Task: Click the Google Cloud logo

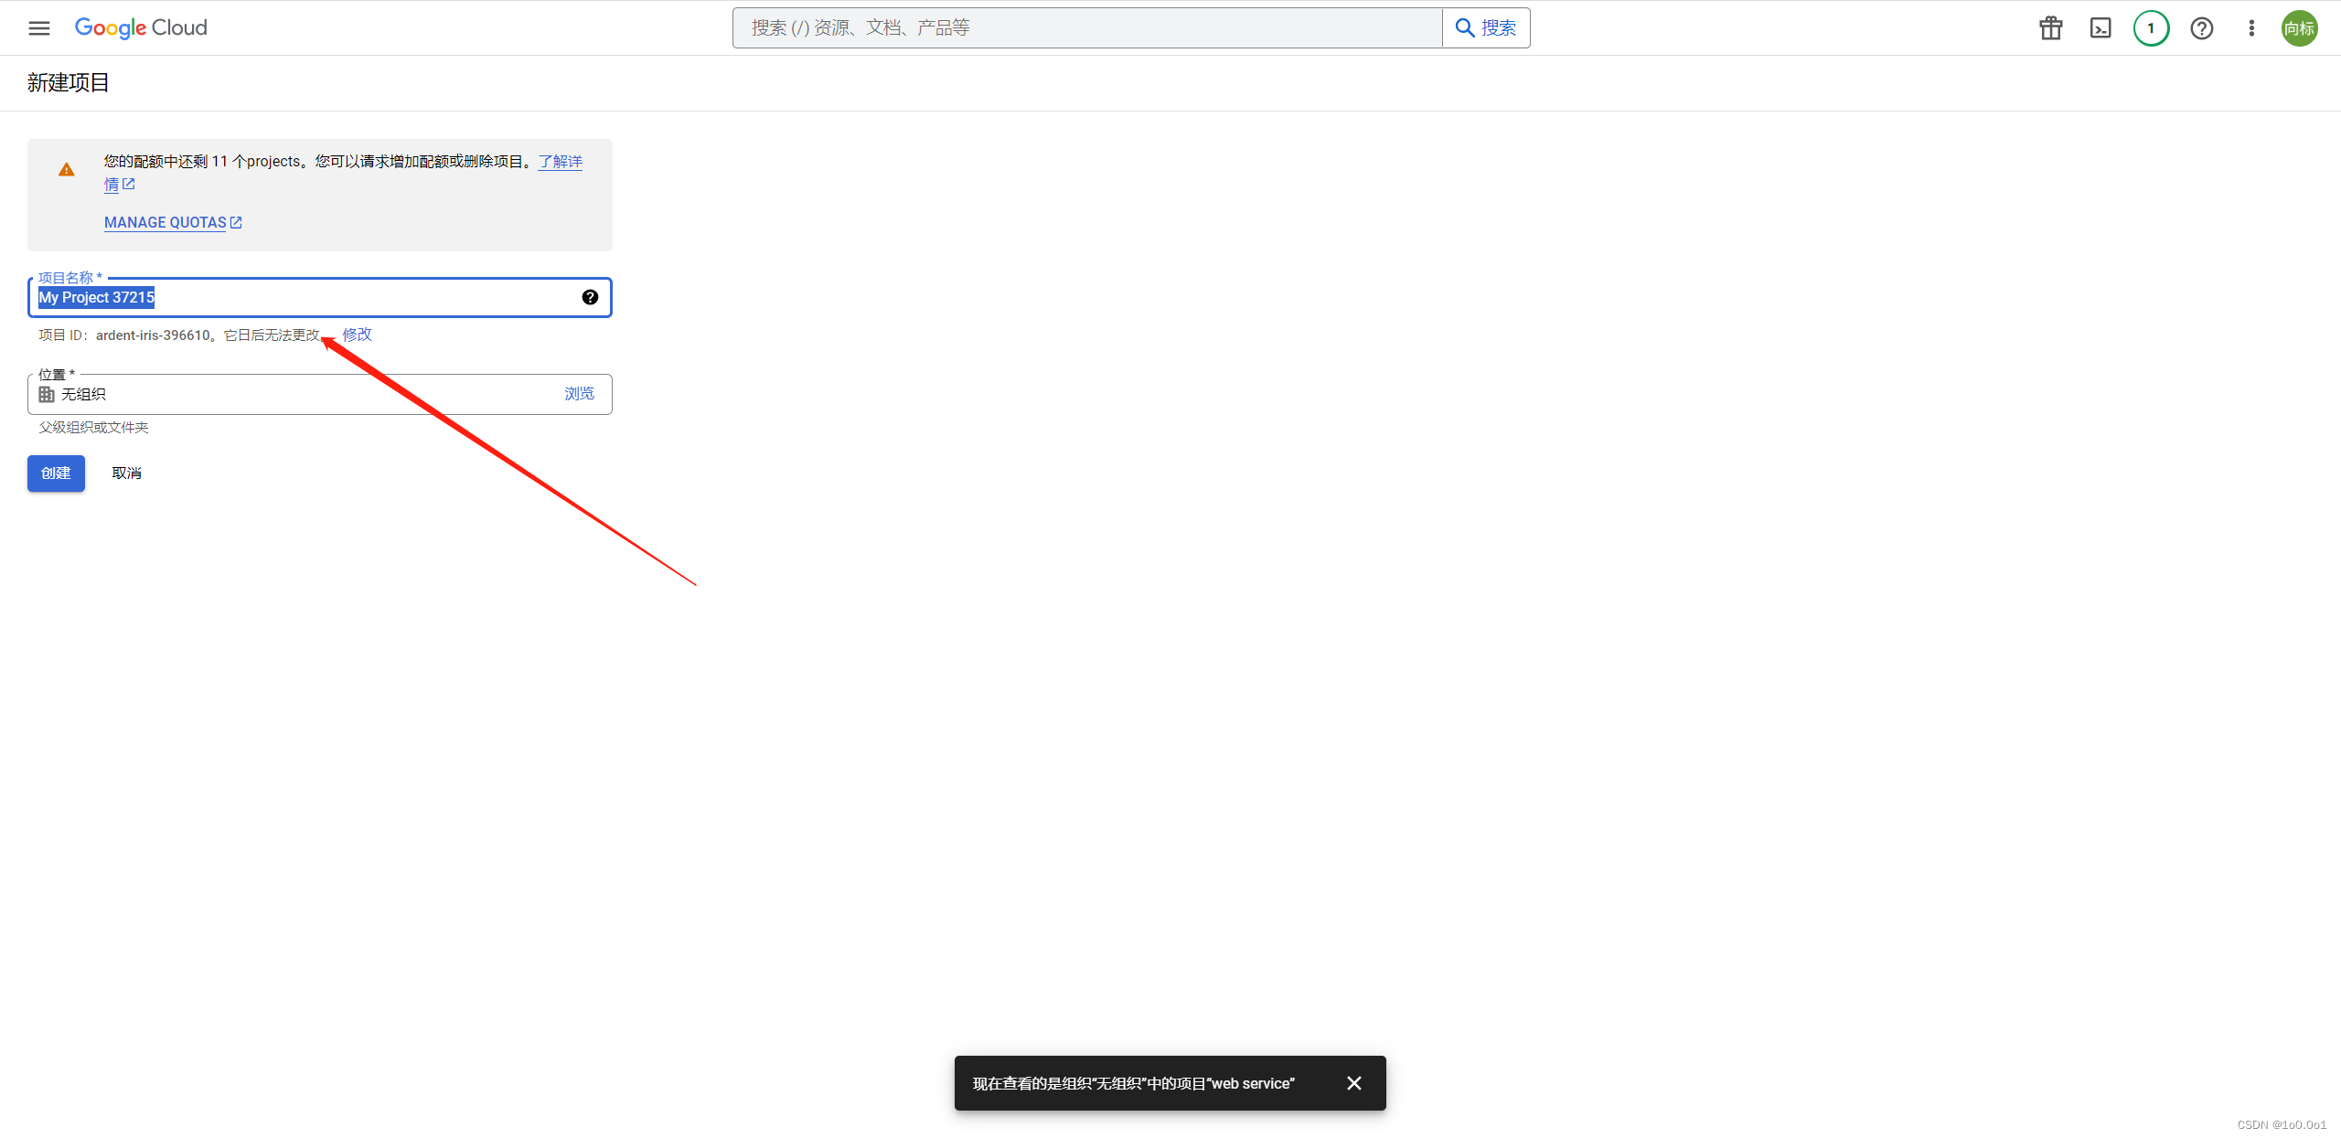Action: click(141, 28)
